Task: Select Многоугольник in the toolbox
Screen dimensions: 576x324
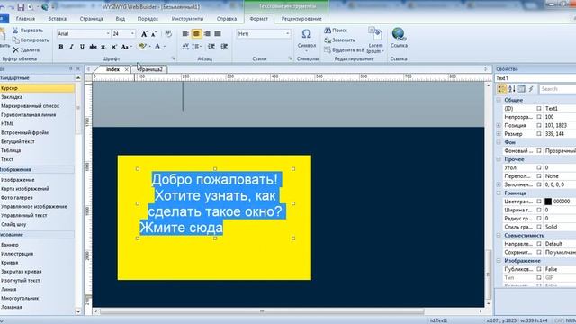Action: [x=20, y=298]
